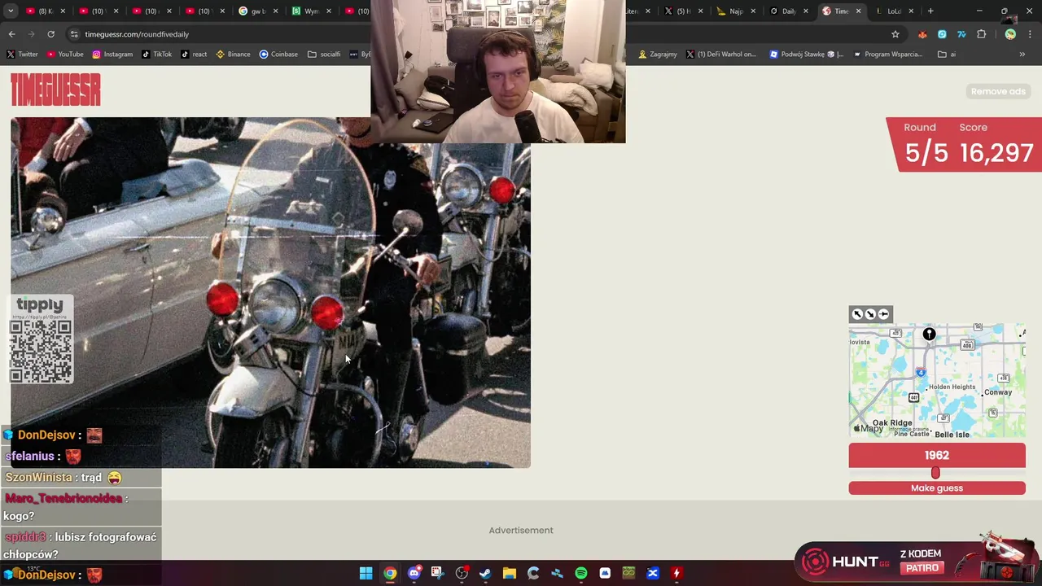The width and height of the screenshot is (1042, 586).
Task: Click the TimeGuessr logo
Action: pos(55,90)
